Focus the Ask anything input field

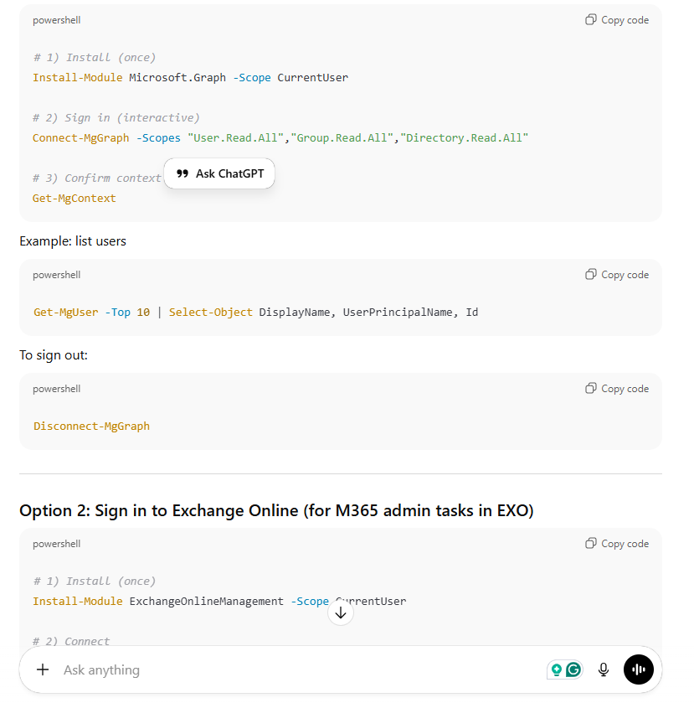tap(293, 669)
